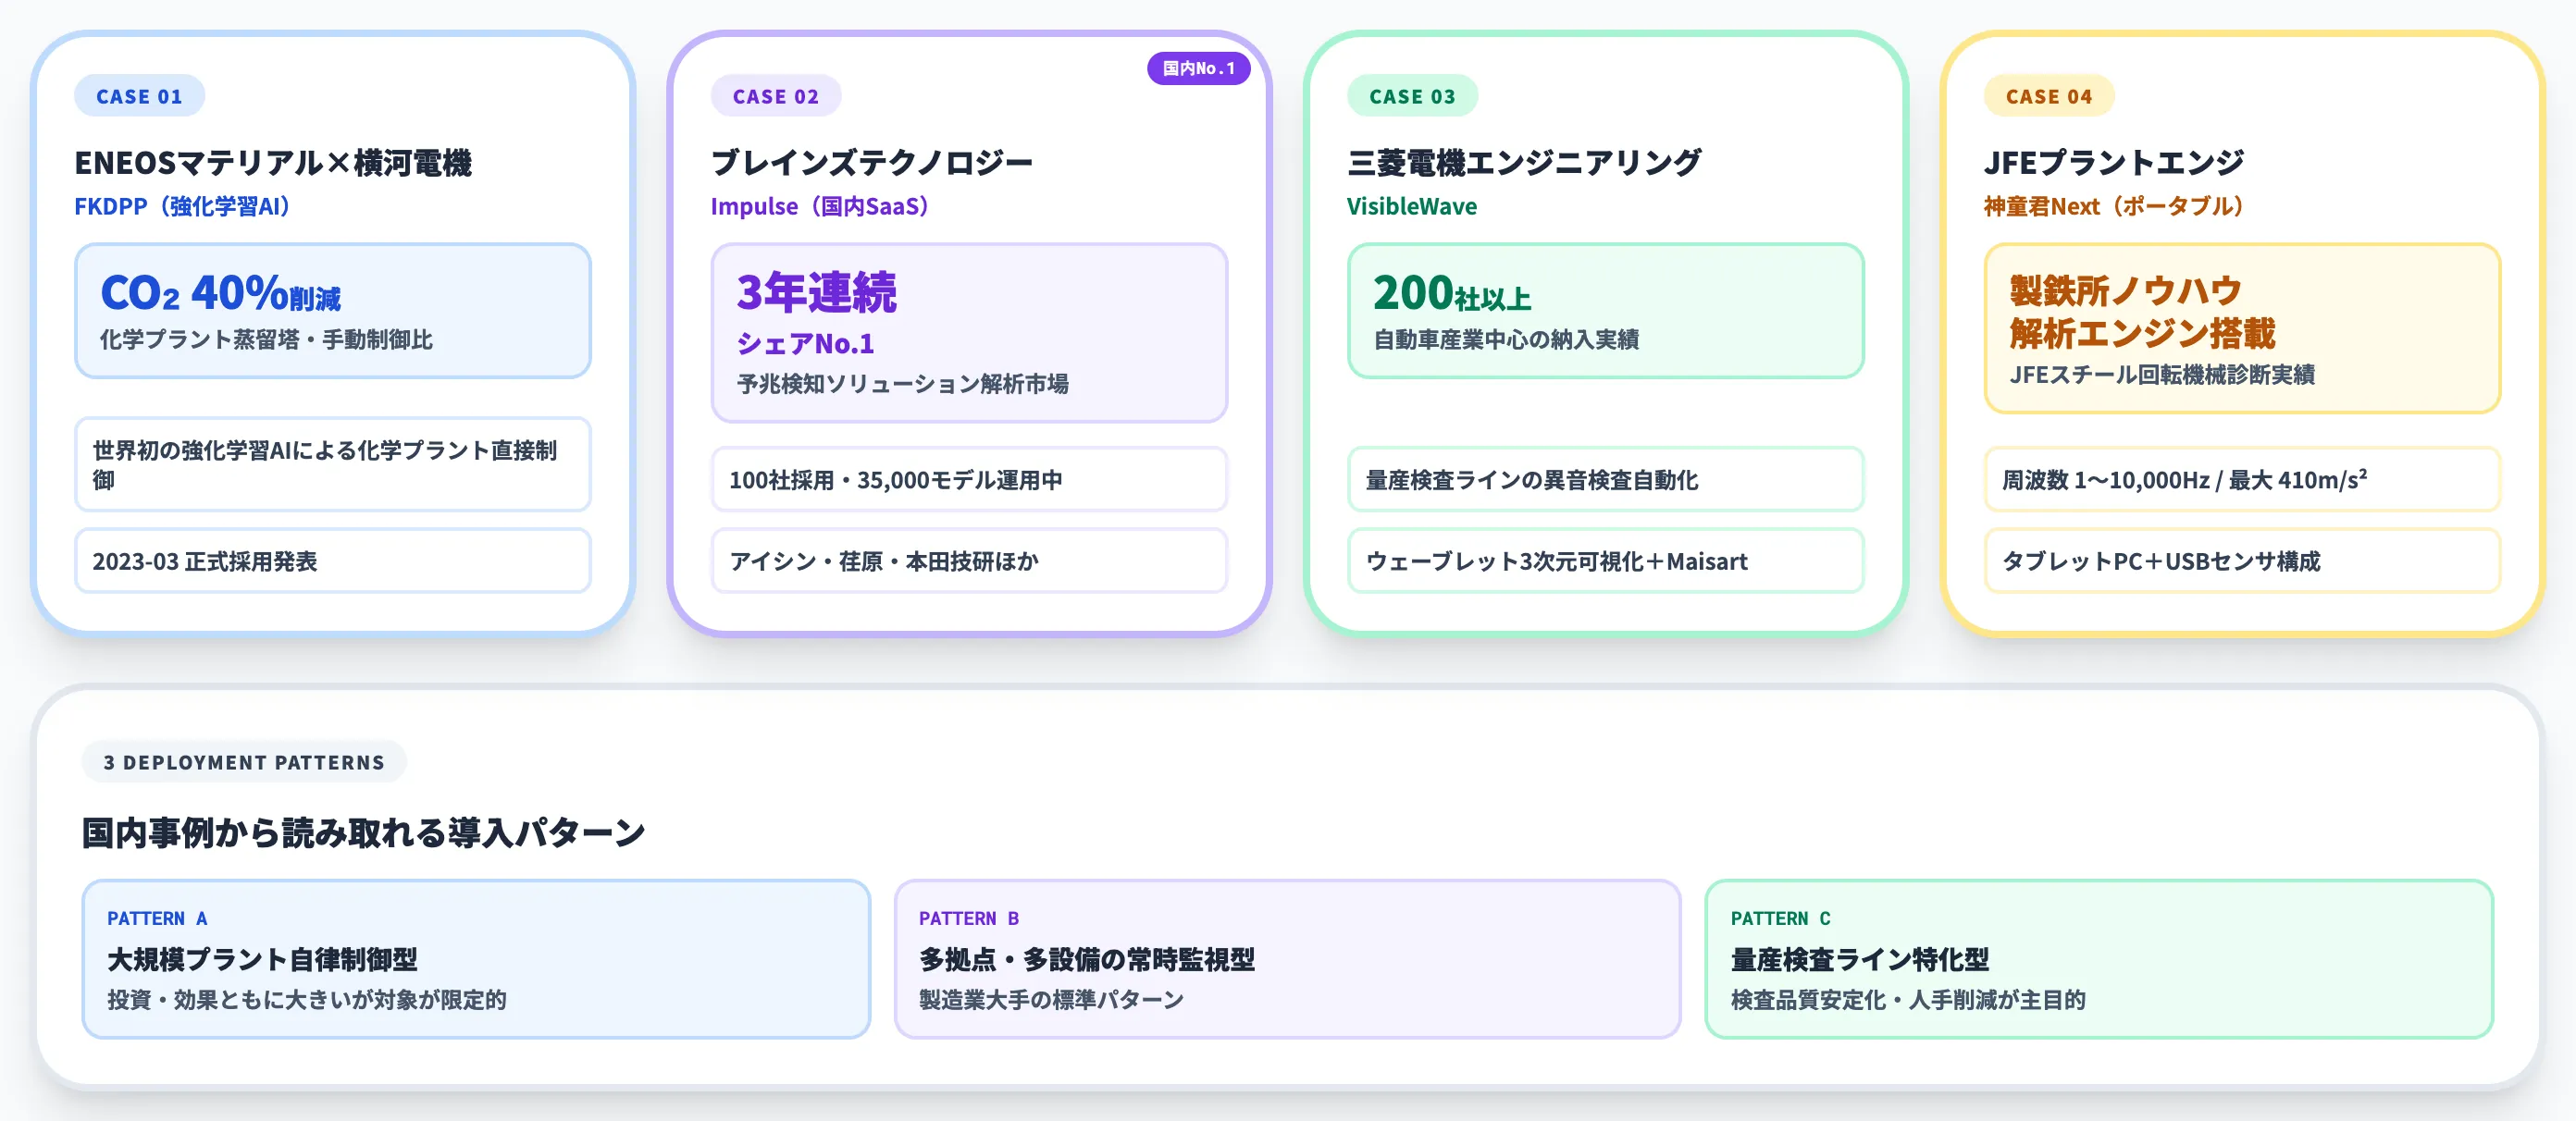This screenshot has height=1121, width=2576.
Task: Click the ウェーブレット3次元可視化＋Maisart row
Action: pos(1605,561)
